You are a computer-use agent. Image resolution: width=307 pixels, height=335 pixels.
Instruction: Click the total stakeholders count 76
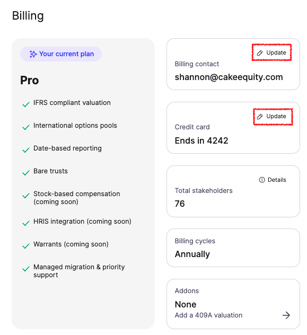point(180,204)
